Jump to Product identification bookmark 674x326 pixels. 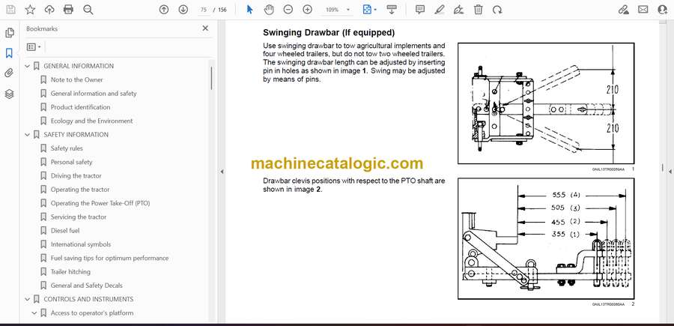pyautogui.click(x=80, y=107)
